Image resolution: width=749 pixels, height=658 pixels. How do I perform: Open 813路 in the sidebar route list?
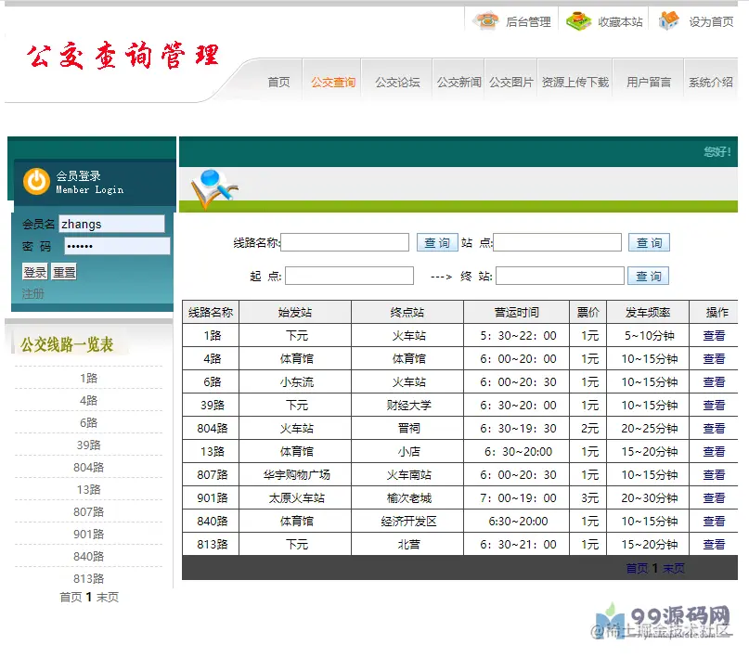[x=88, y=579]
